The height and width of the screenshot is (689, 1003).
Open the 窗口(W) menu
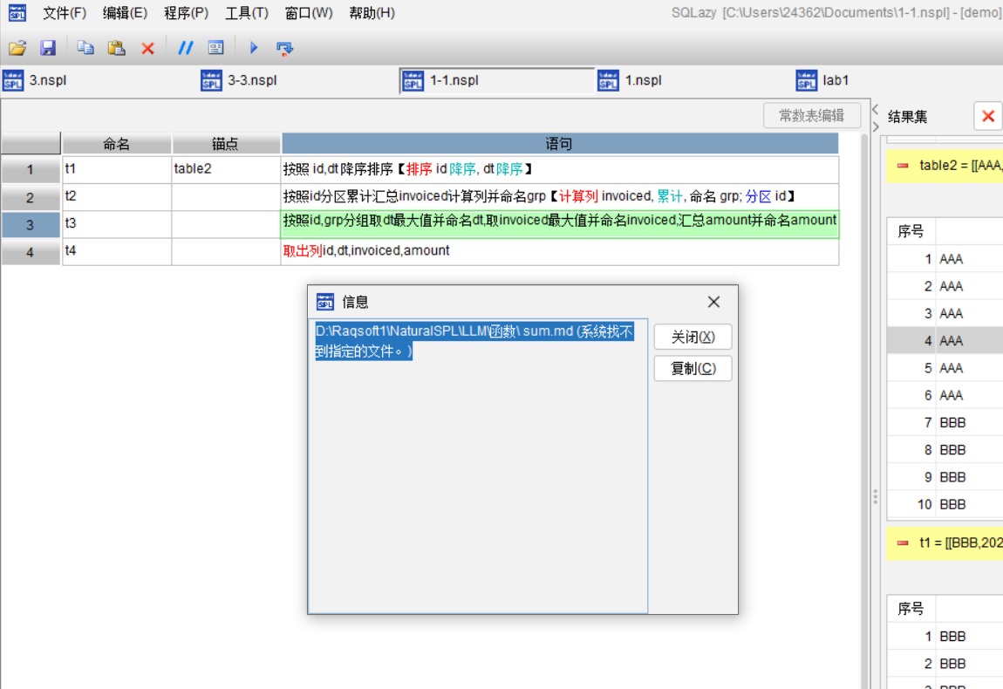pos(309,13)
